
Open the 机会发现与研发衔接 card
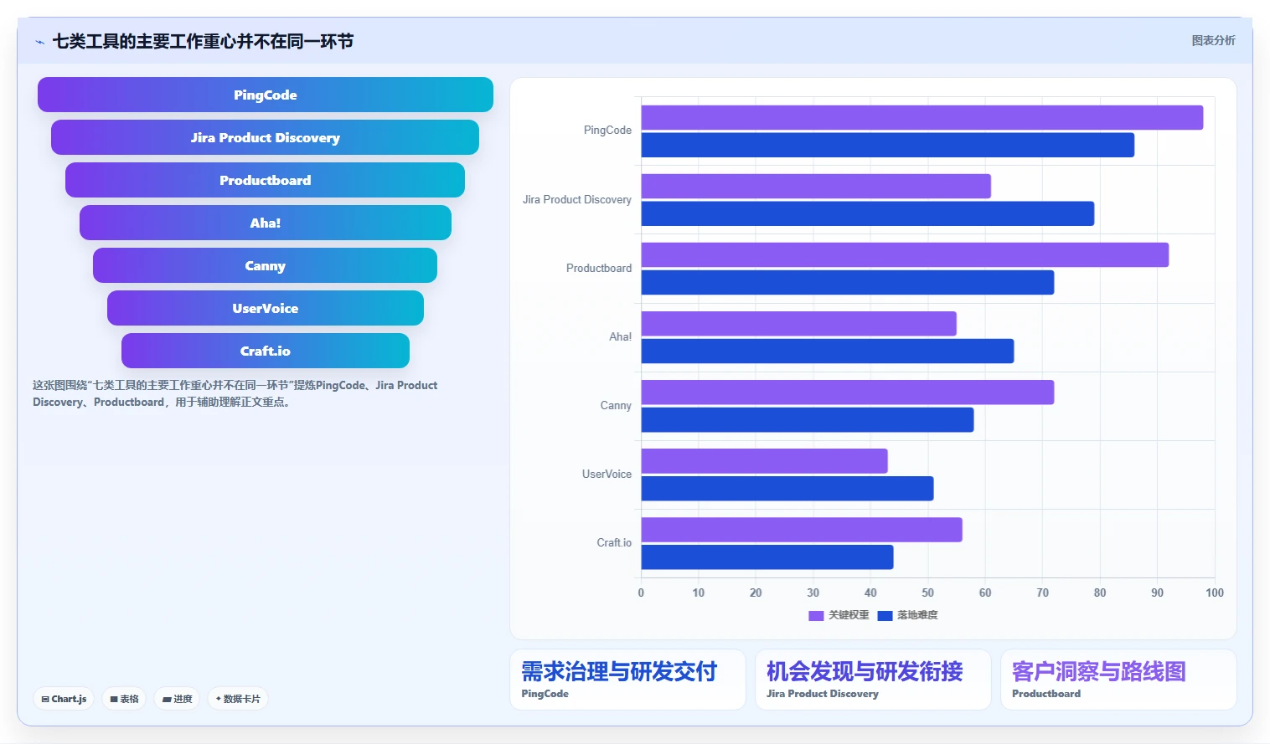[x=873, y=680]
